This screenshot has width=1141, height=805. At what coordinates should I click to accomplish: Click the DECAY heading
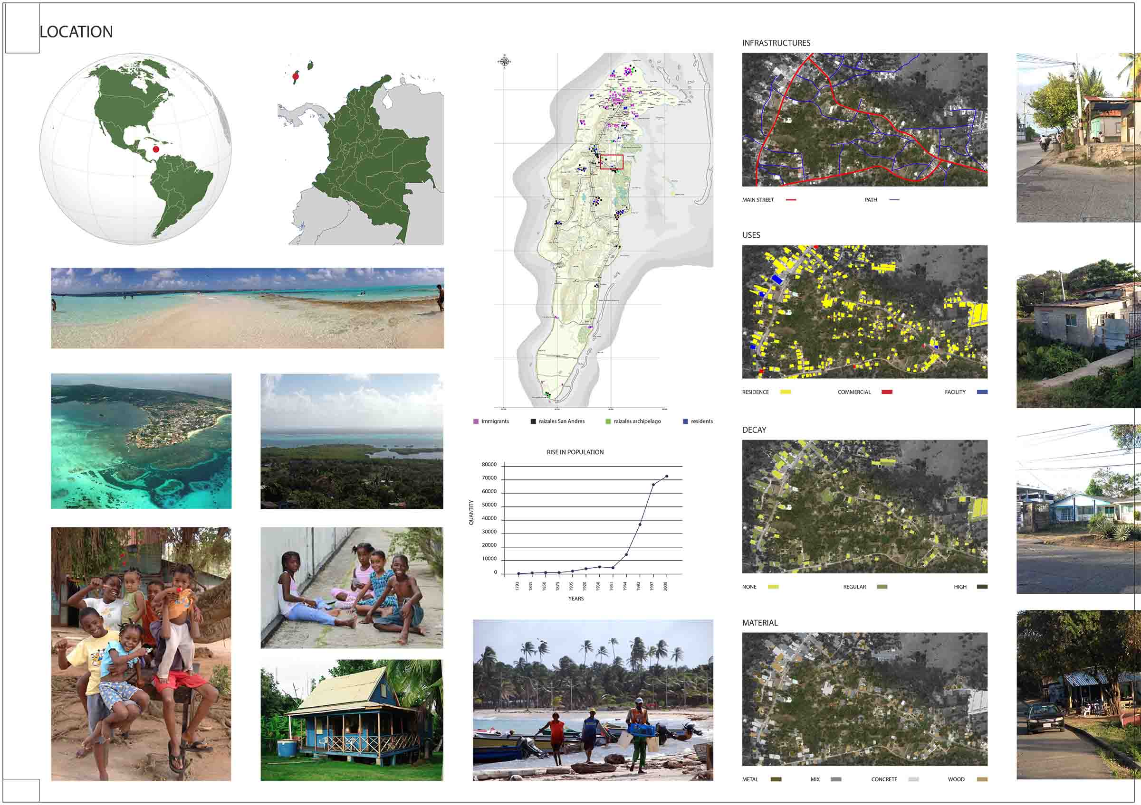tap(754, 431)
